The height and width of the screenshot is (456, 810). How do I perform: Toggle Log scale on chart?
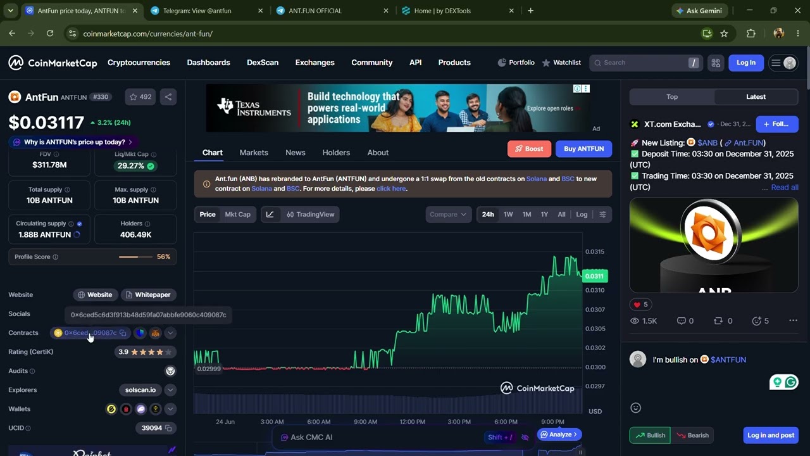click(582, 215)
